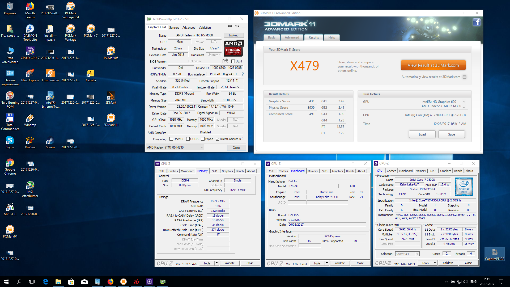
Task: Open Nero Express desktop icon
Action: [30, 75]
